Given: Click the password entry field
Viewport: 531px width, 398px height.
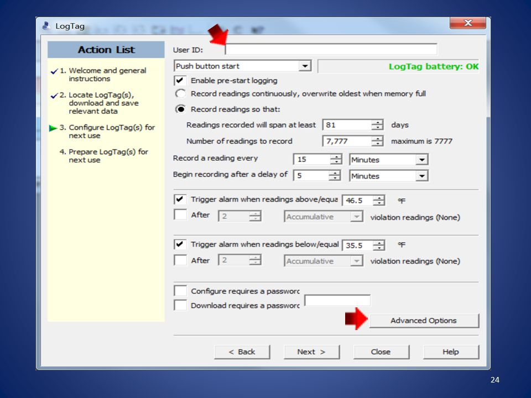Looking at the screenshot, I should click(337, 301).
